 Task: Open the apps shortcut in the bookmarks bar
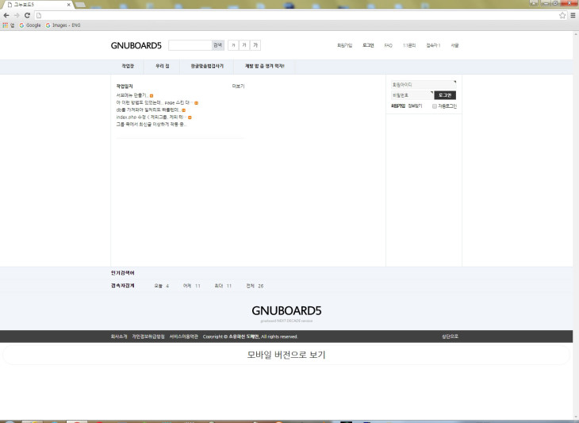tap(9, 25)
